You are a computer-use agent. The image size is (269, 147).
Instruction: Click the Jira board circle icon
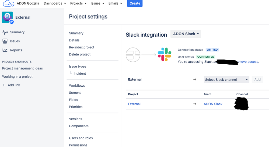[133, 55]
